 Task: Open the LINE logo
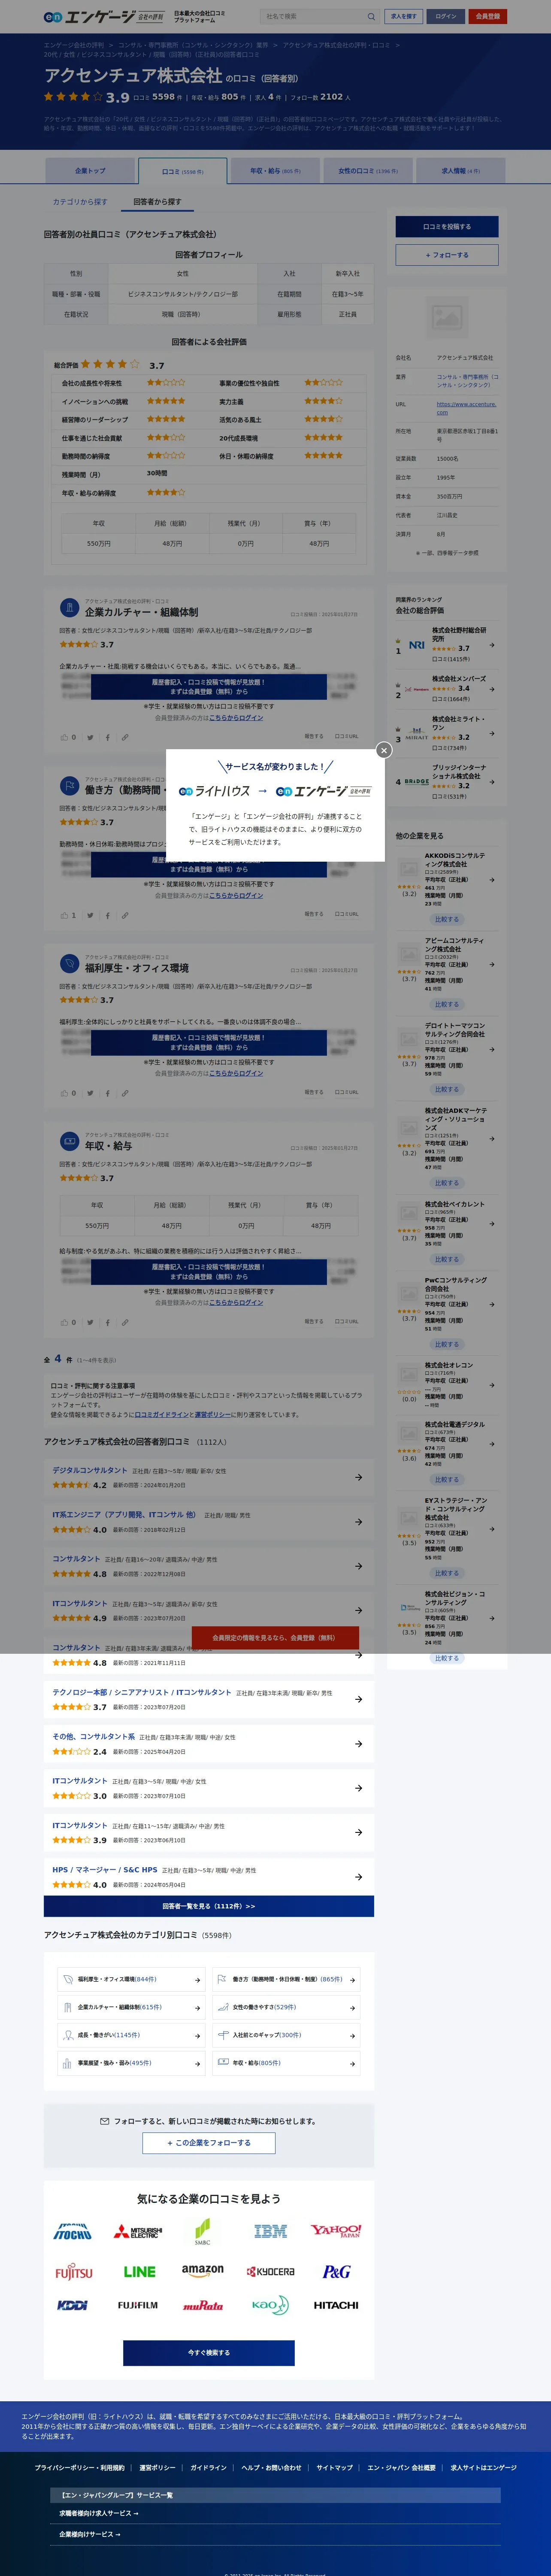click(139, 2272)
